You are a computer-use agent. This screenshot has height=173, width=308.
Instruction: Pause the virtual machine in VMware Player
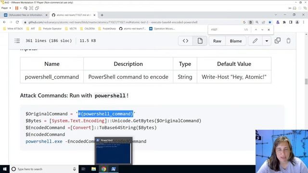coord(17,8)
